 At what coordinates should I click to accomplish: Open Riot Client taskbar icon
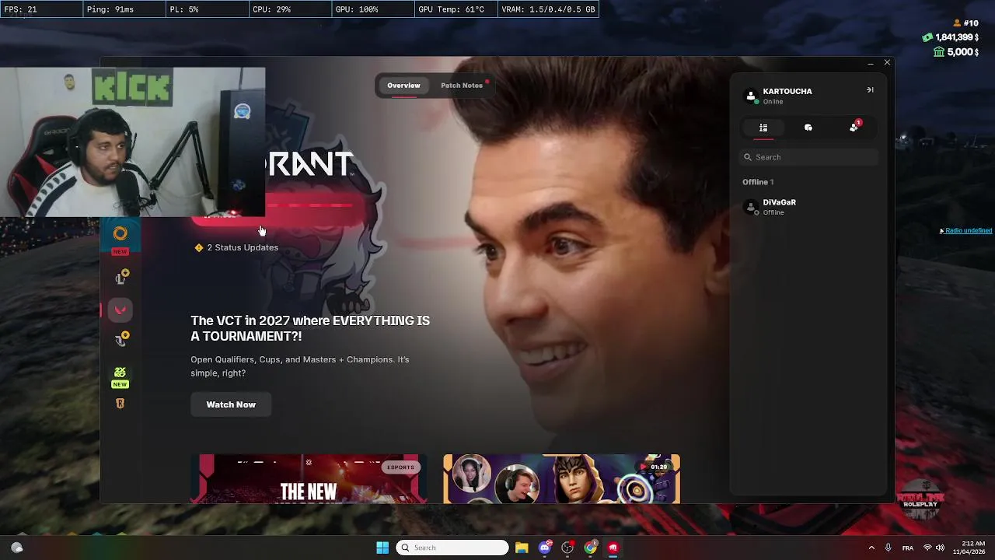coord(613,548)
